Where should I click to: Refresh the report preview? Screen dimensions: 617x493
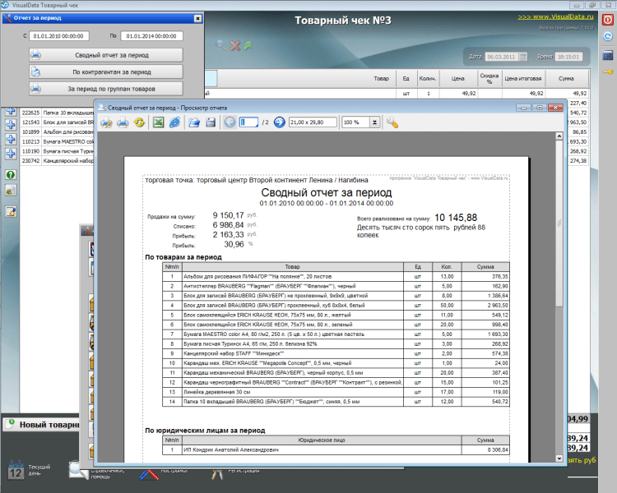click(139, 122)
